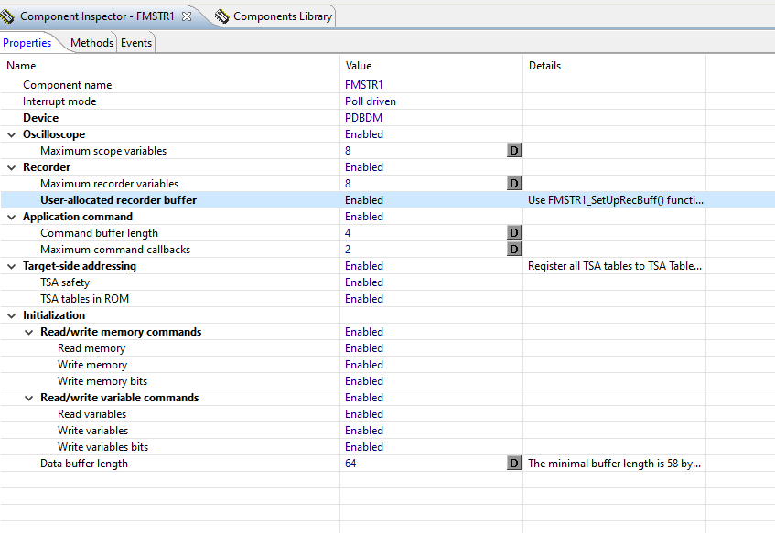The width and height of the screenshot is (775, 533).
Task: Close the FMSTR1 Component Inspector tab
Action: (x=186, y=16)
